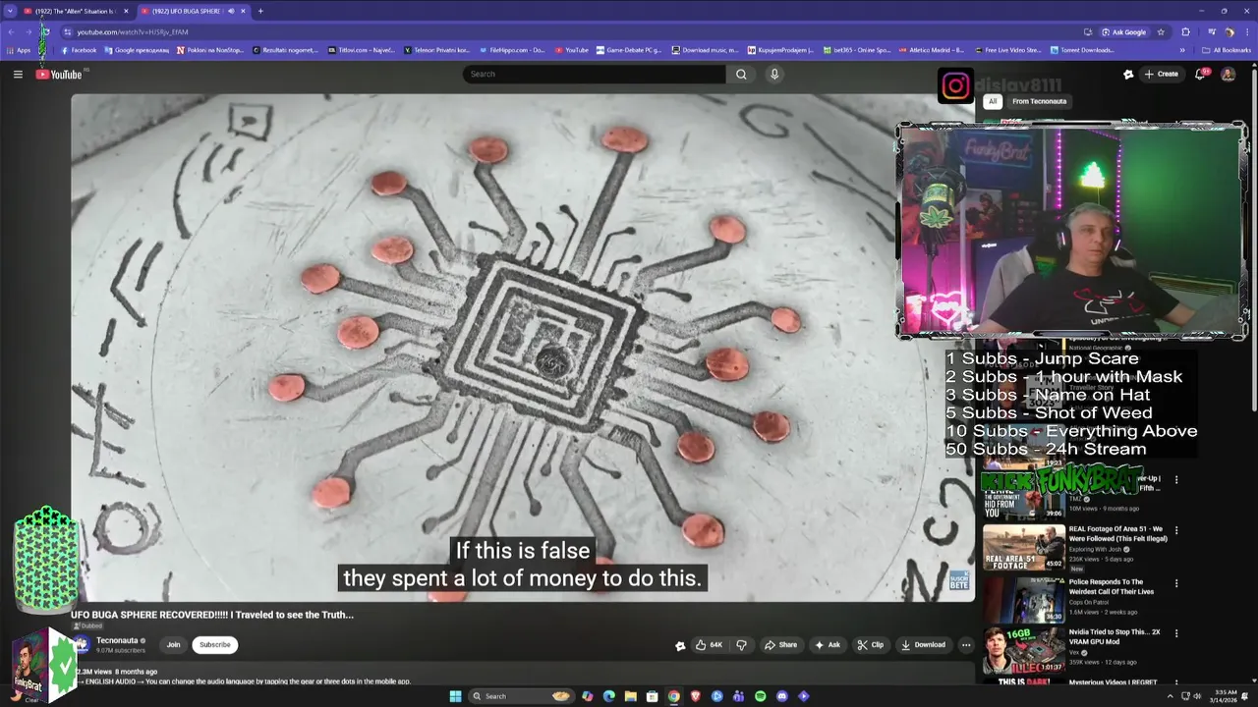Open File Explorer from the taskbar
1258x707 pixels.
coord(630,696)
